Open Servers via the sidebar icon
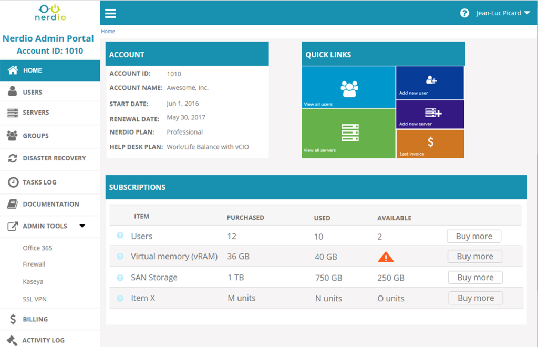The height and width of the screenshot is (347, 538). tap(12, 113)
